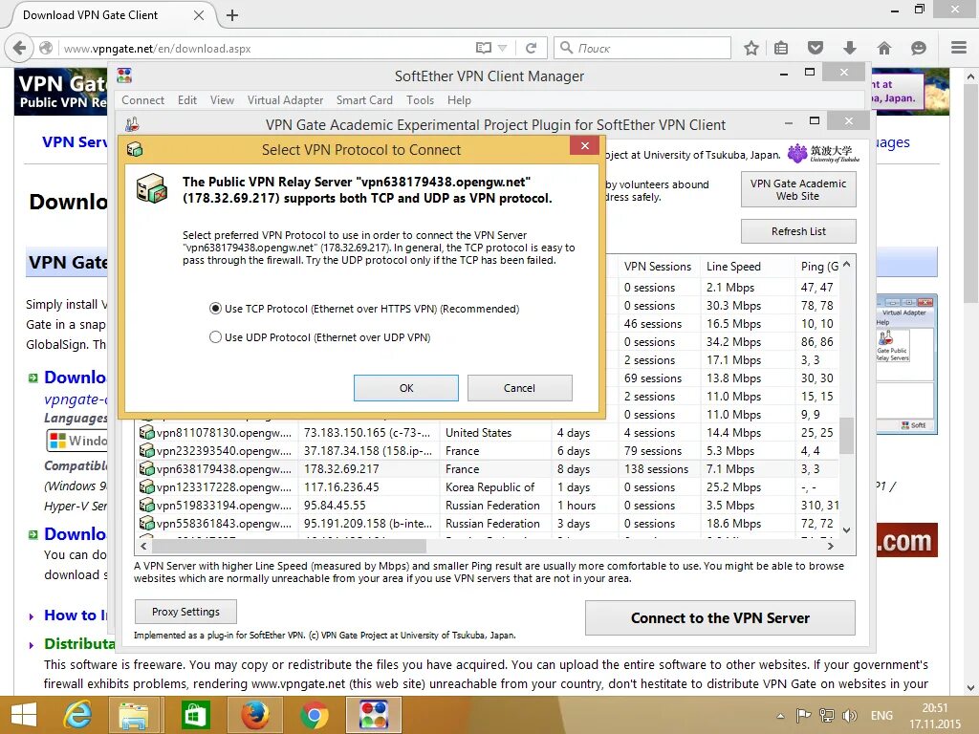Toggle Firefox reader view icon
The image size is (979, 734).
483,48
